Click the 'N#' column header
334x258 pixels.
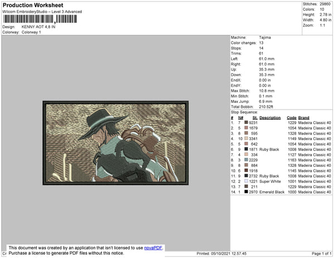pyautogui.click(x=240, y=118)
